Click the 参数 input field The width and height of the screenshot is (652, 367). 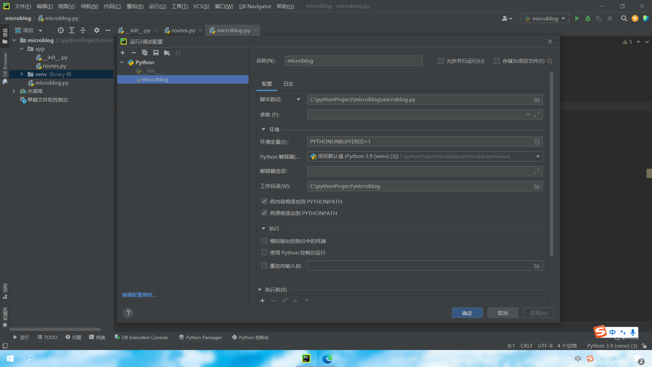pos(414,115)
